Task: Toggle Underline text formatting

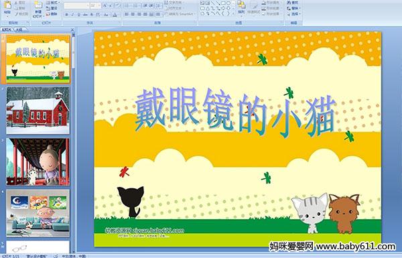Action: click(78, 15)
